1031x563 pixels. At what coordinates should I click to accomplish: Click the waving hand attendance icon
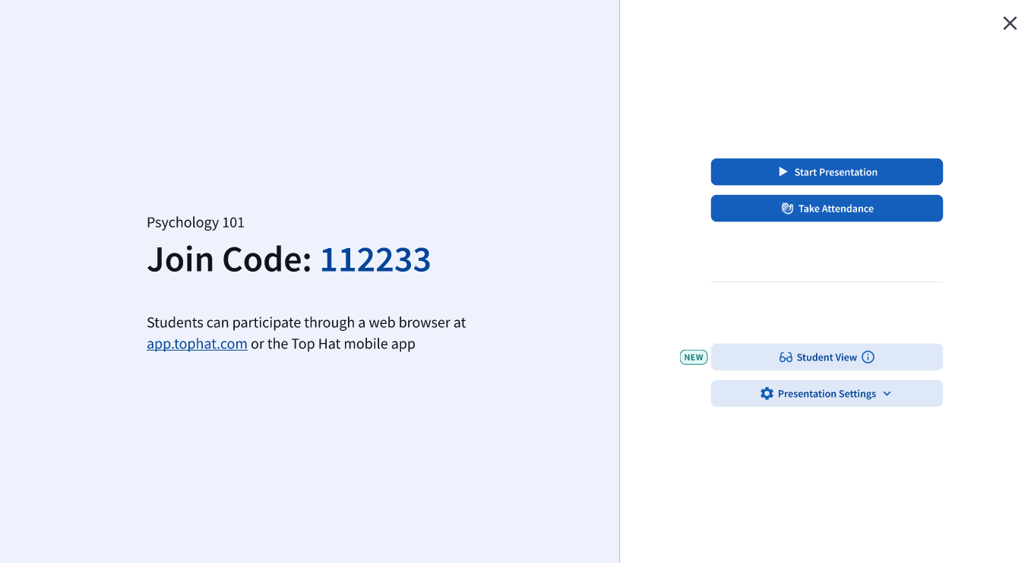[788, 209]
